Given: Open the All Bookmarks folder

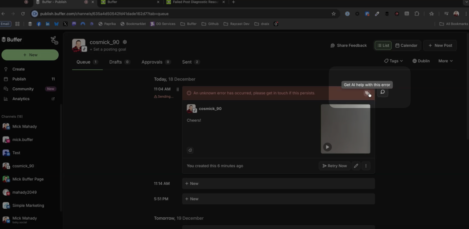Looking at the screenshot, I should click(454, 24).
